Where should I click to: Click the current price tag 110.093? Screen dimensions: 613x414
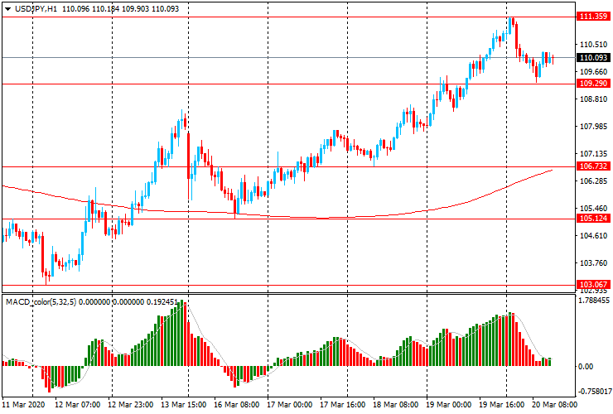[x=593, y=57]
